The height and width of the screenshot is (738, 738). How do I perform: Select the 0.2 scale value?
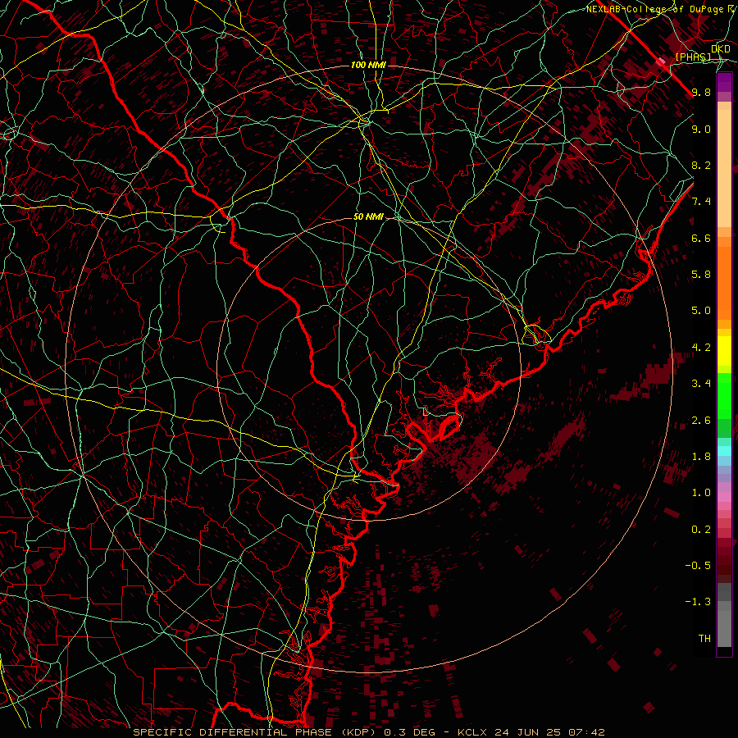click(701, 530)
